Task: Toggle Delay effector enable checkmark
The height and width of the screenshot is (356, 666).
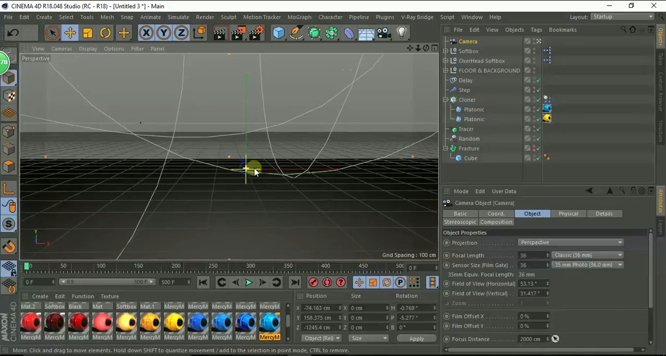Action: tap(539, 80)
